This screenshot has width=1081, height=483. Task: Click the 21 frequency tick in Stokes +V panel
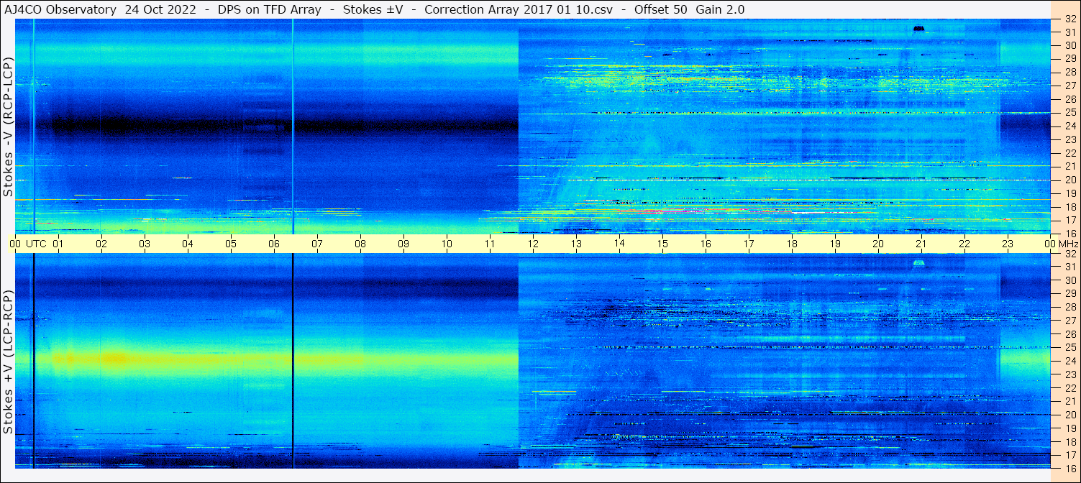point(1069,402)
